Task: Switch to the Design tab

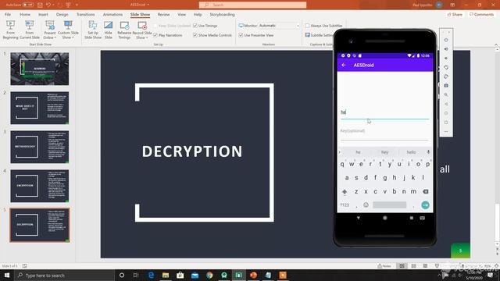Action: click(62, 14)
